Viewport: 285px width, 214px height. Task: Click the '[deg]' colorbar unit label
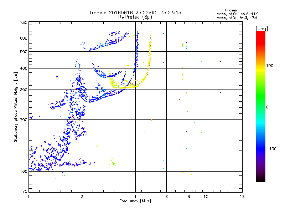(261, 29)
